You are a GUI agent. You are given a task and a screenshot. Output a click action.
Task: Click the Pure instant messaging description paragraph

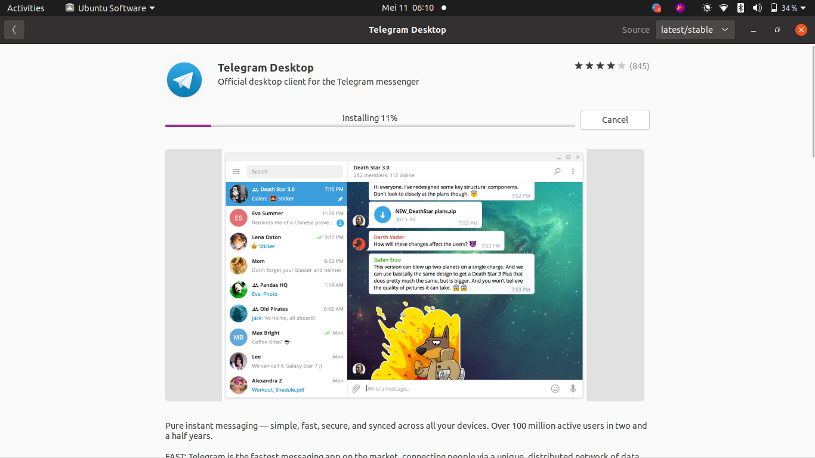pos(406,431)
